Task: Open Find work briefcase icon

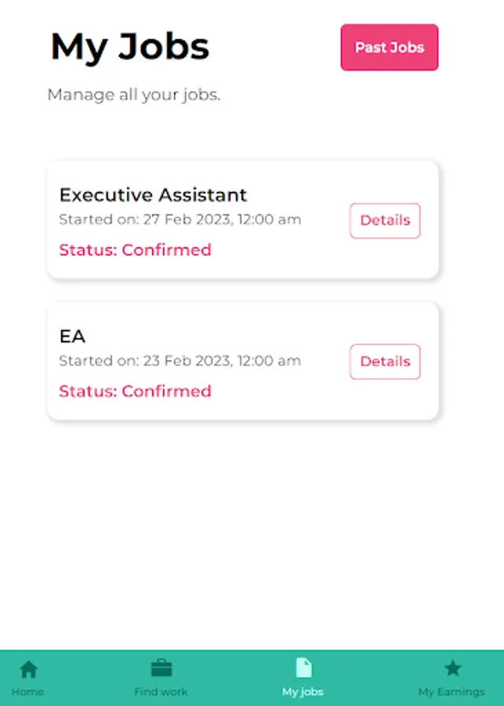Action: 161,668
